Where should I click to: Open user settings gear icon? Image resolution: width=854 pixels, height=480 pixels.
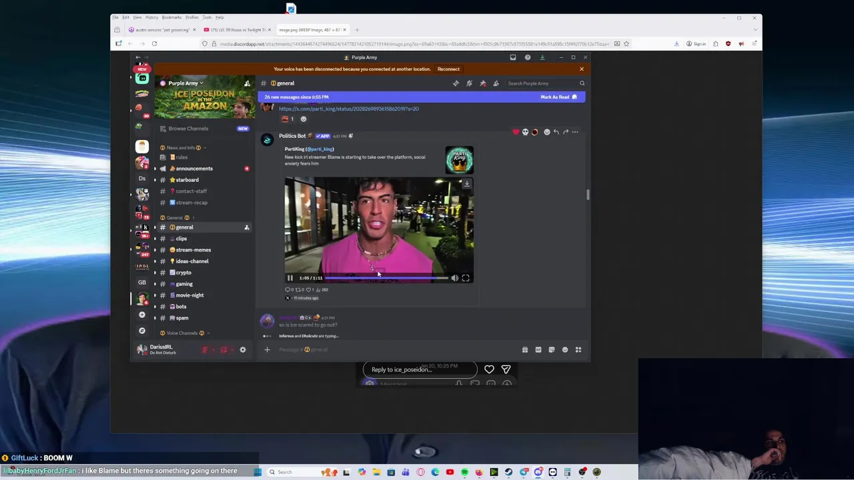click(243, 349)
